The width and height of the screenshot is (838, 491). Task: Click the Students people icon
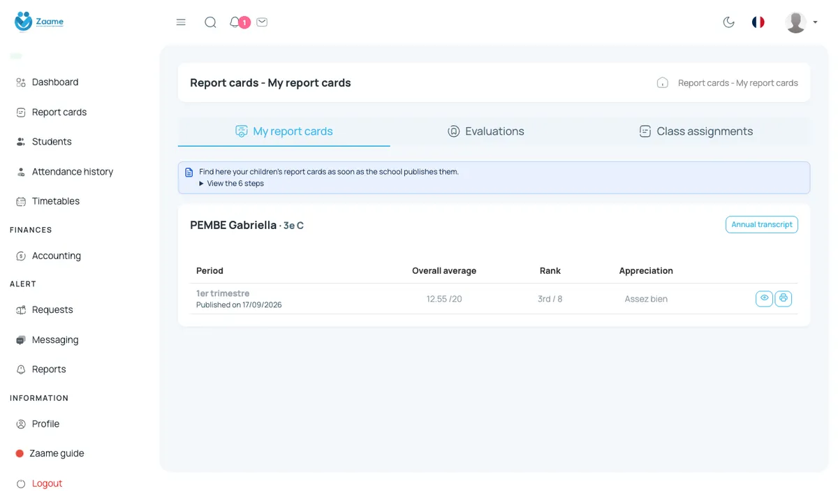pos(21,142)
